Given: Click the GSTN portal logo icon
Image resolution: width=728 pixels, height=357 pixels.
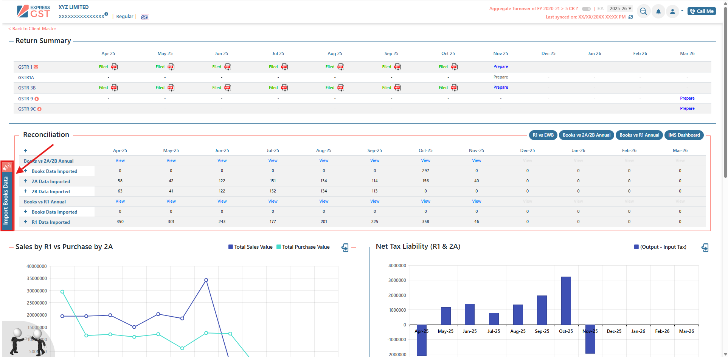Looking at the screenshot, I should click(144, 17).
